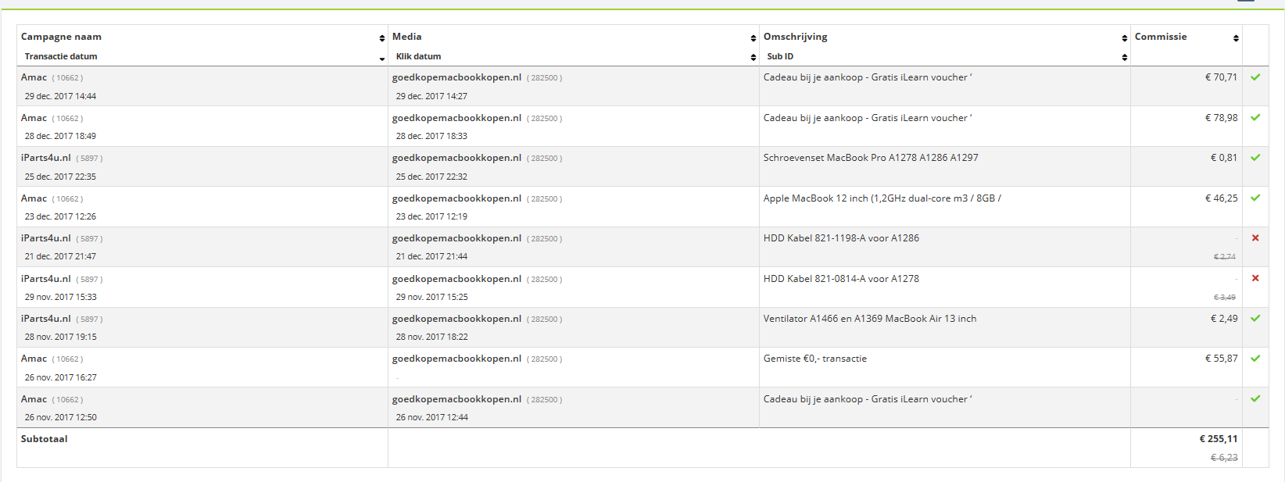Screen dimensions: 1285x482
Task: Open iParts4u.nl campaign from 25 dec. 22:35 transaction
Action: point(45,158)
